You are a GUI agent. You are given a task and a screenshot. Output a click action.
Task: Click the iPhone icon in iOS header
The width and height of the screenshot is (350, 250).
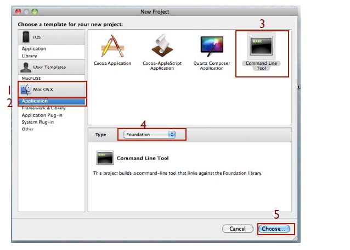click(26, 37)
